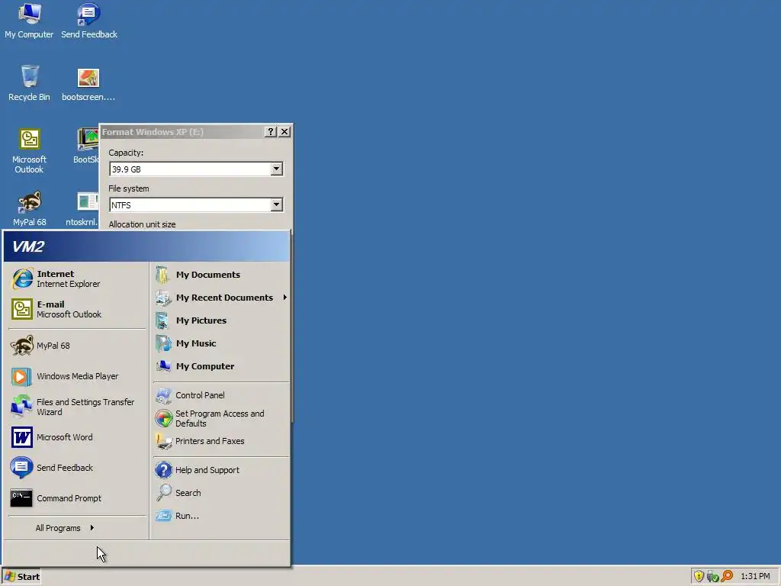Open Send Feedback in the Start menu
The image size is (781, 586).
(x=77, y=468)
